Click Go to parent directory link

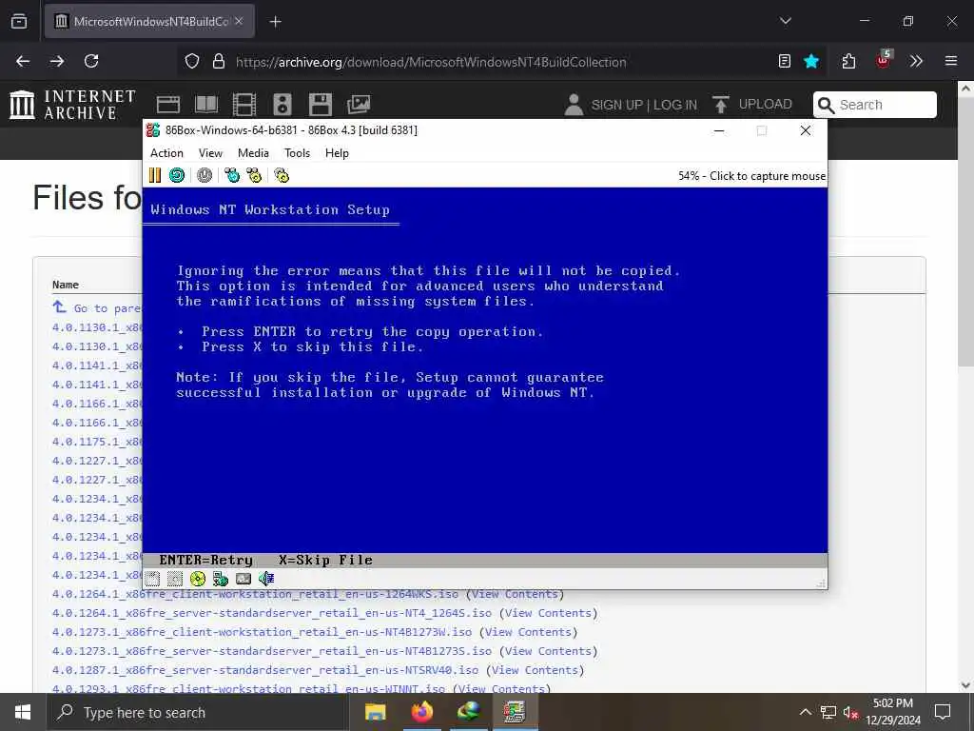(98, 308)
